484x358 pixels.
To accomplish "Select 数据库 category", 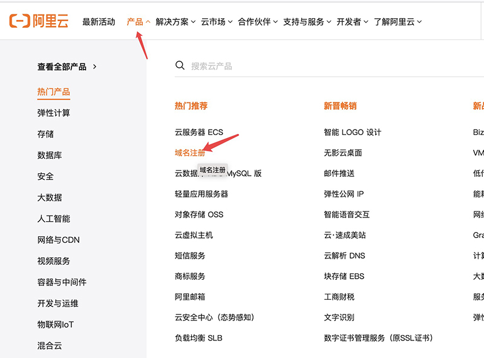I will (50, 155).
